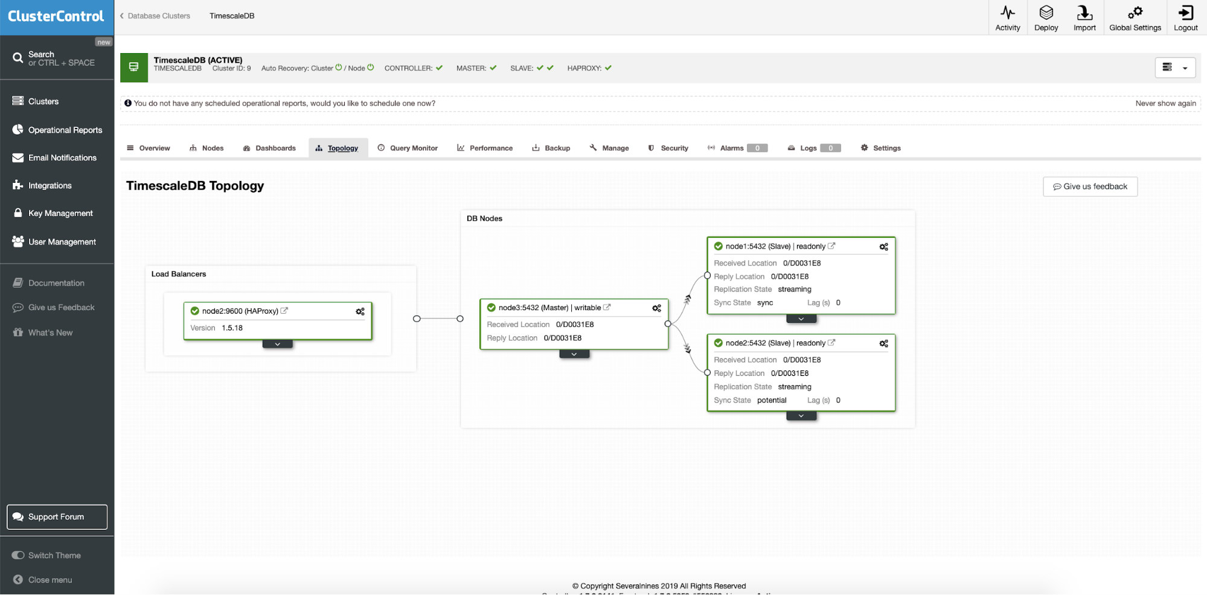Open Global Settings gears icon
This screenshot has width=1207, height=595.
tap(1135, 13)
